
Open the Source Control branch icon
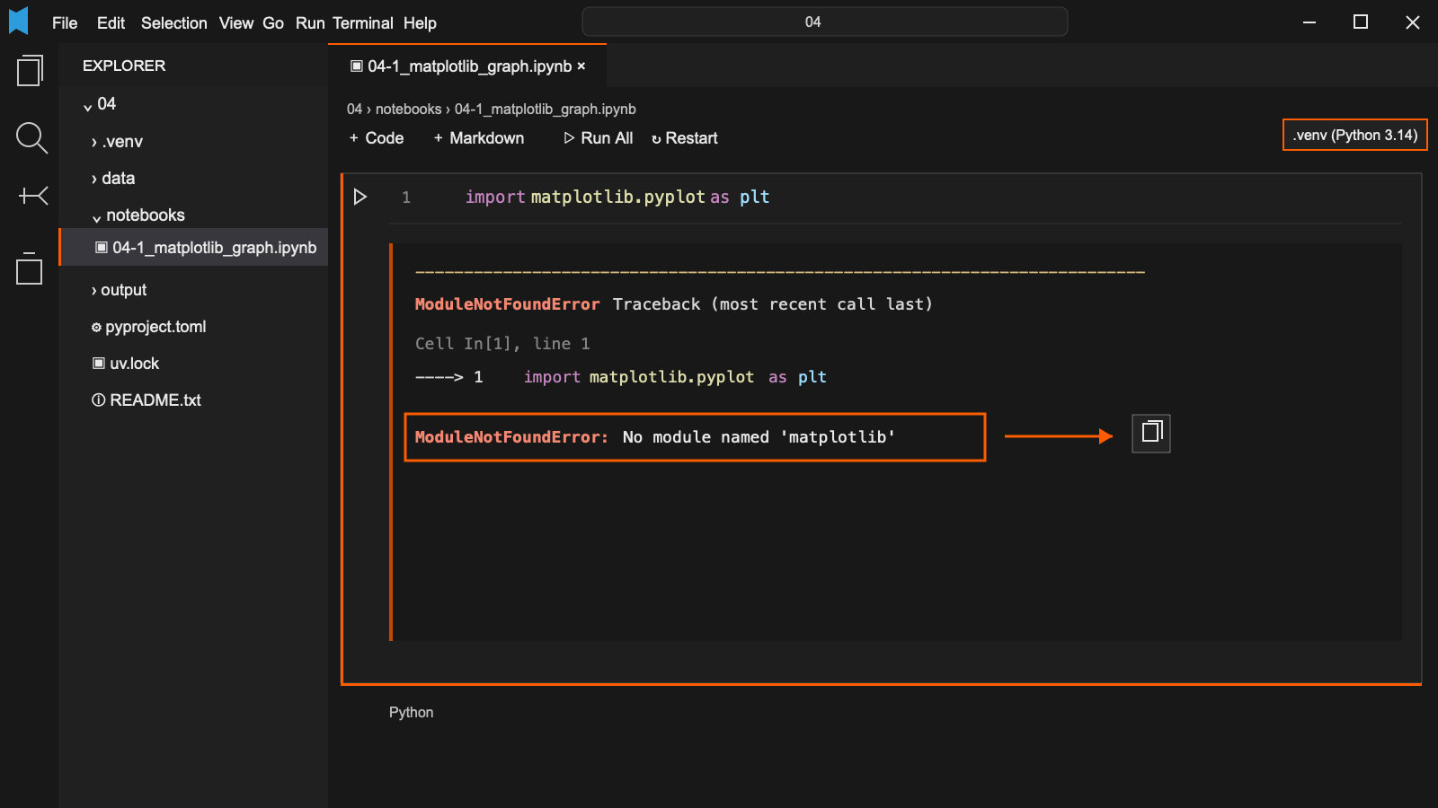pos(32,196)
